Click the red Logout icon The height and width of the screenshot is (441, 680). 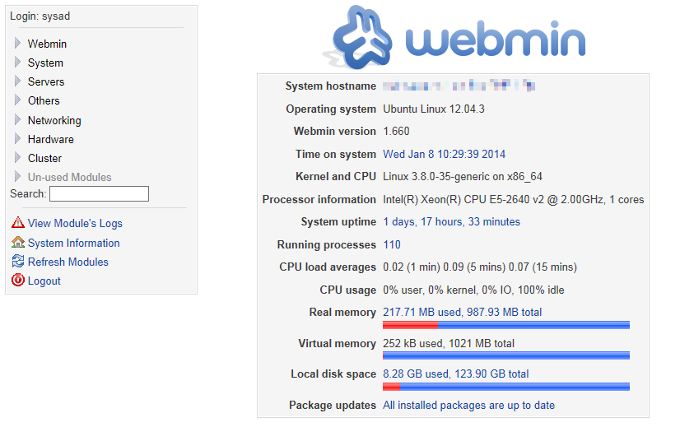pos(17,281)
